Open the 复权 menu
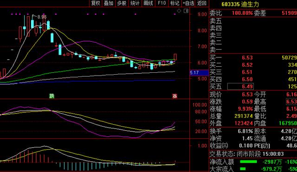The image size is (297, 172). coord(96,3)
